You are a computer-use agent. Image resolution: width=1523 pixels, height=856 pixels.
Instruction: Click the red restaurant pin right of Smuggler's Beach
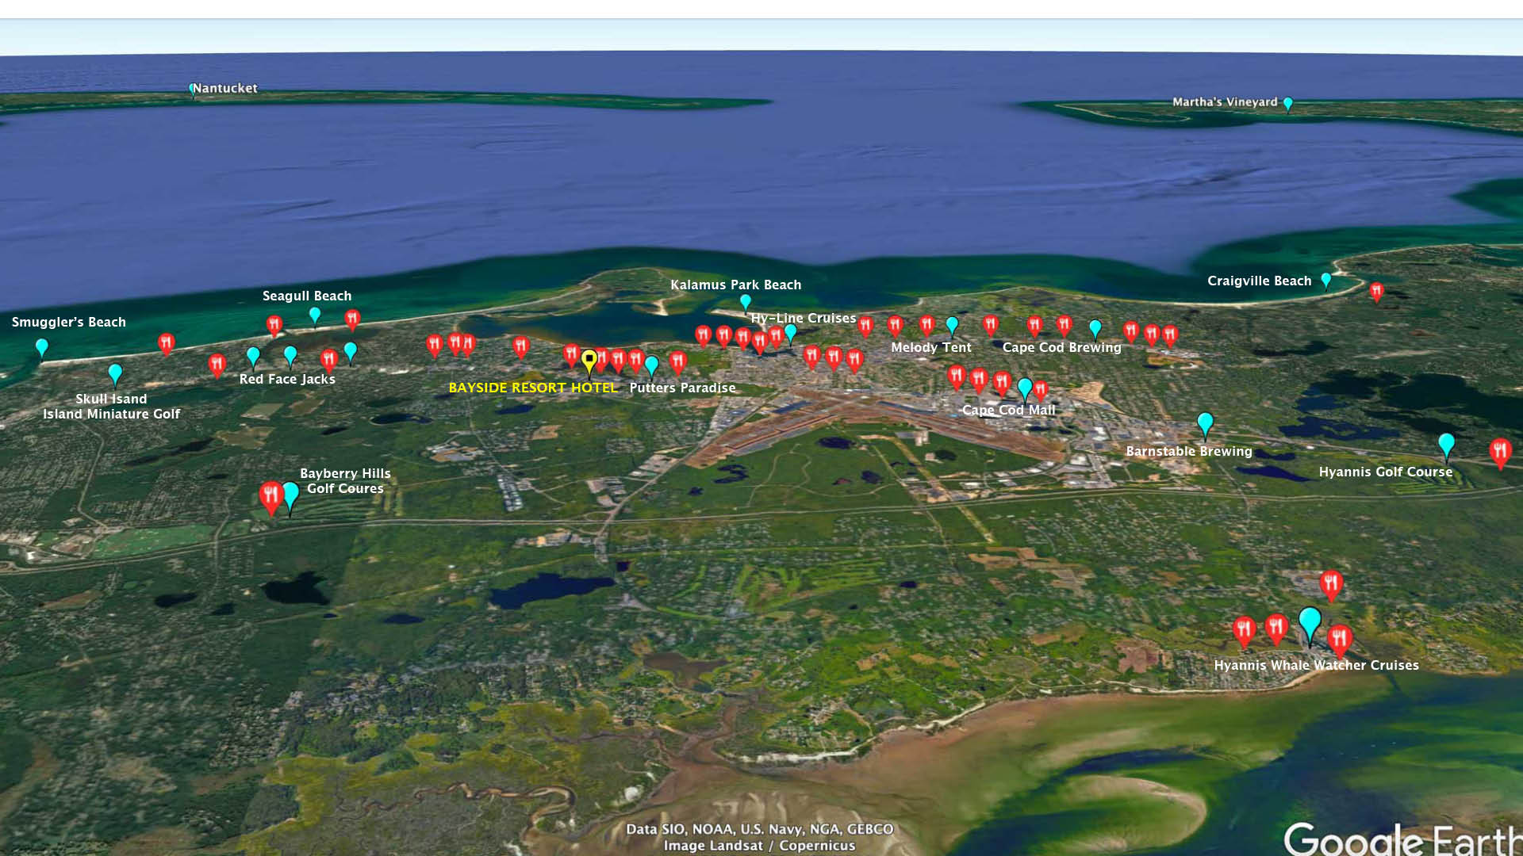click(x=166, y=343)
